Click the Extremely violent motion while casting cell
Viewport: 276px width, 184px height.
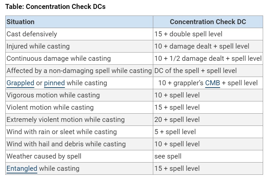tap(66, 120)
